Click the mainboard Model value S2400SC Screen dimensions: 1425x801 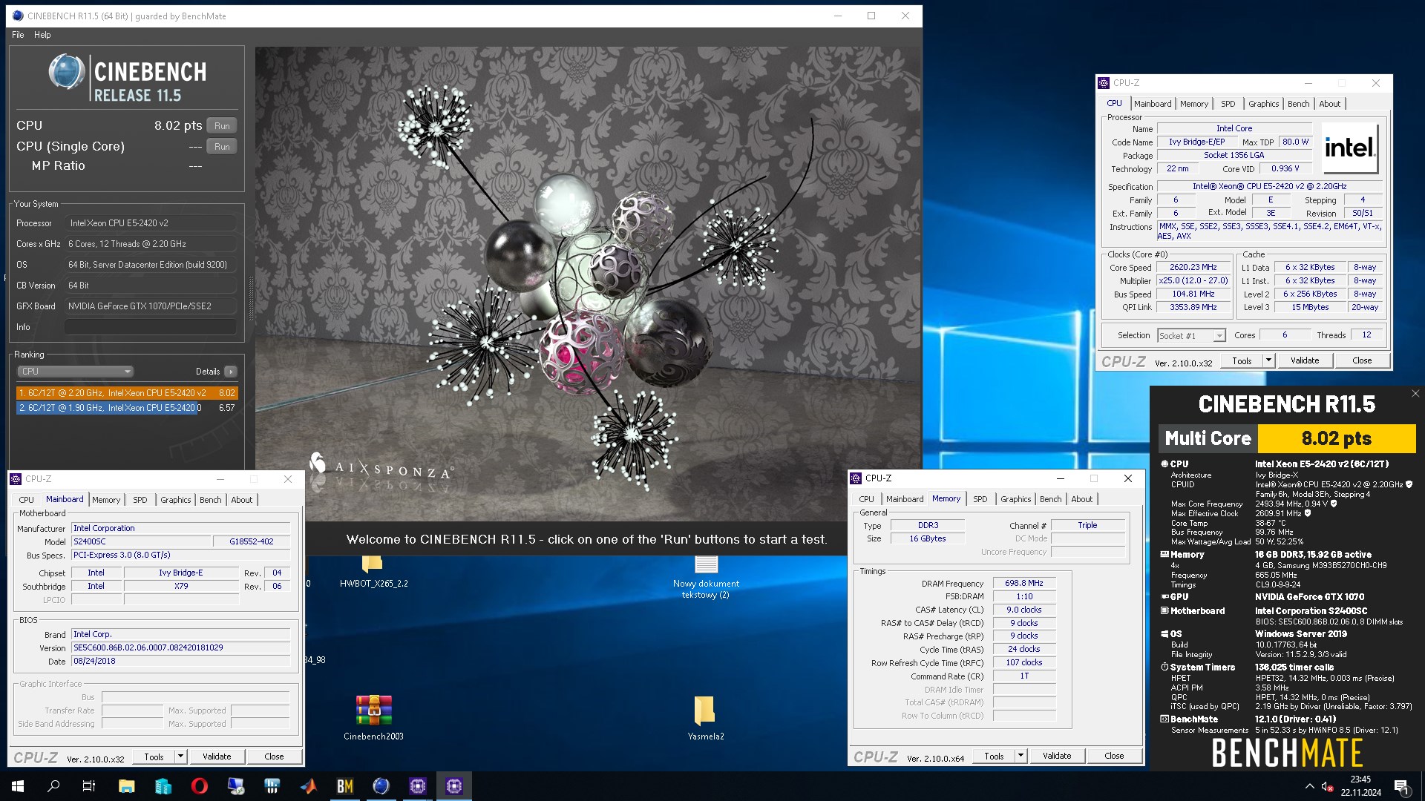(141, 542)
